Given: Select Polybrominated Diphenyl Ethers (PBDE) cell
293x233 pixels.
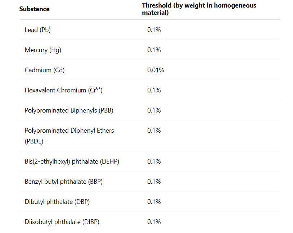Looking at the screenshot, I should click(69, 136).
